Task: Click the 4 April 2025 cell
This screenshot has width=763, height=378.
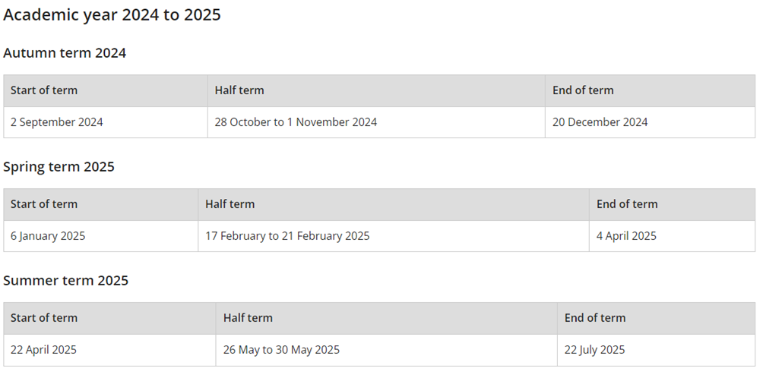Action: coord(672,236)
